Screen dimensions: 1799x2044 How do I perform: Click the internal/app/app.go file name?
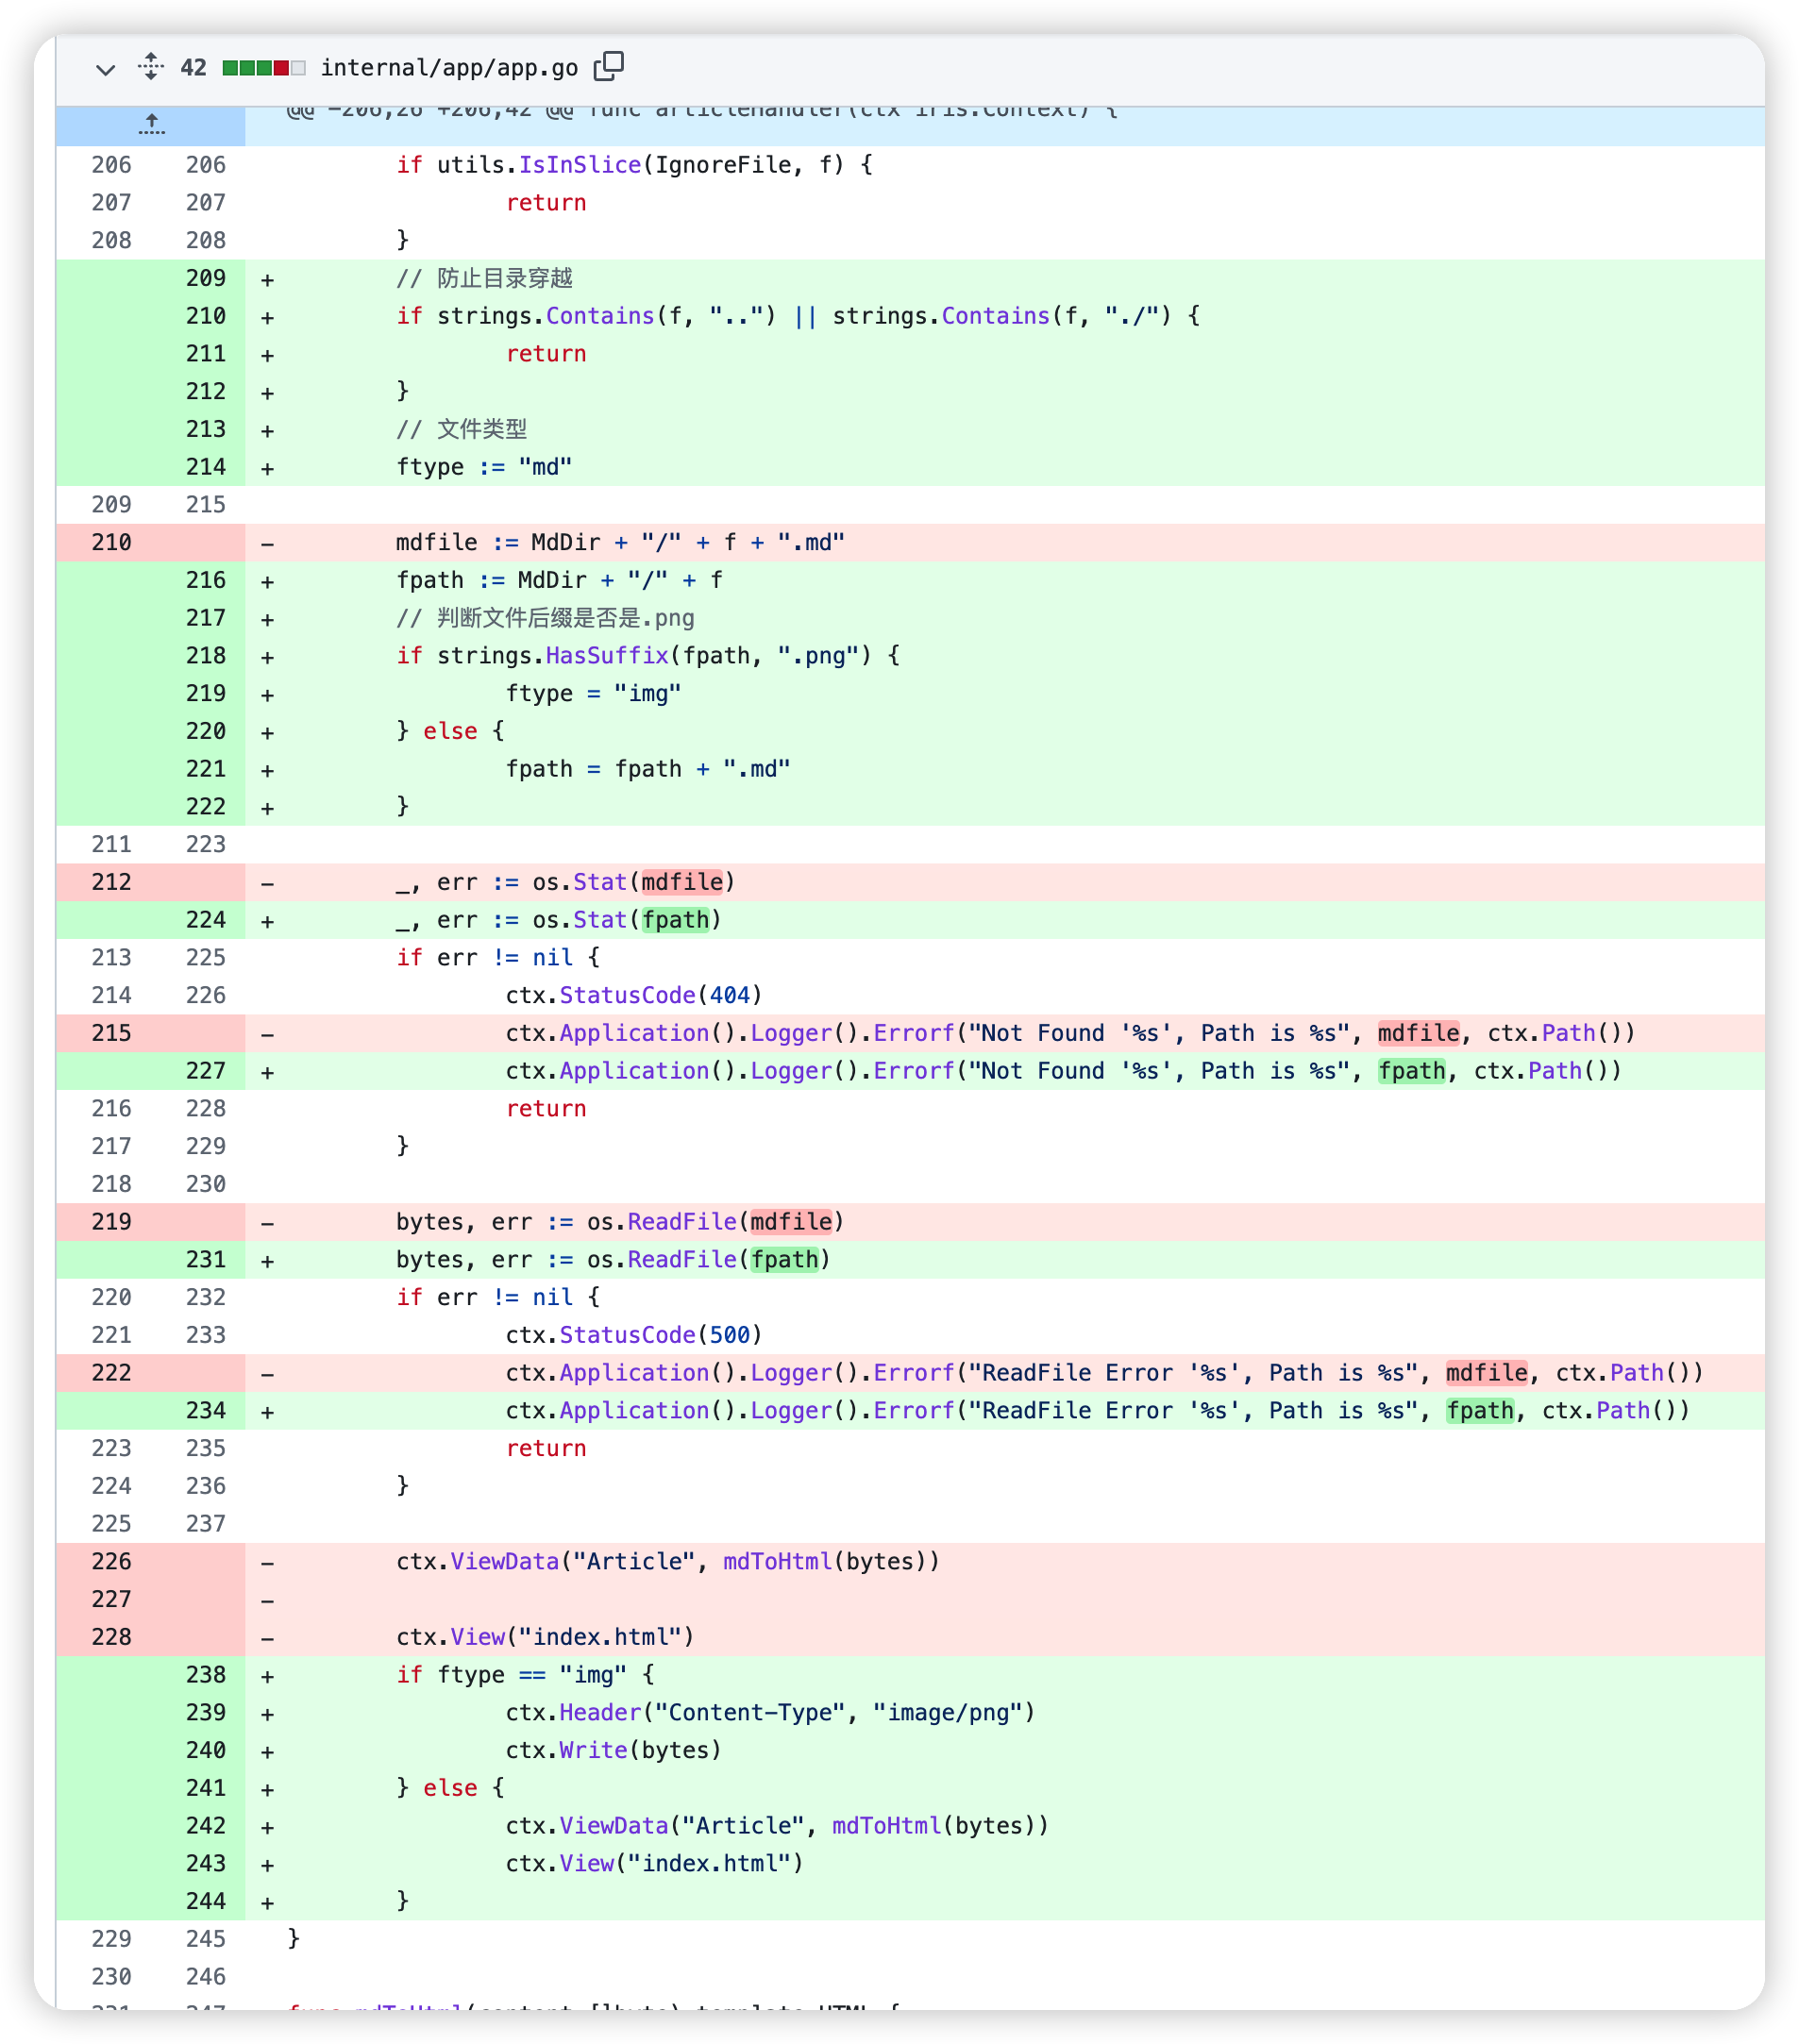449,68
